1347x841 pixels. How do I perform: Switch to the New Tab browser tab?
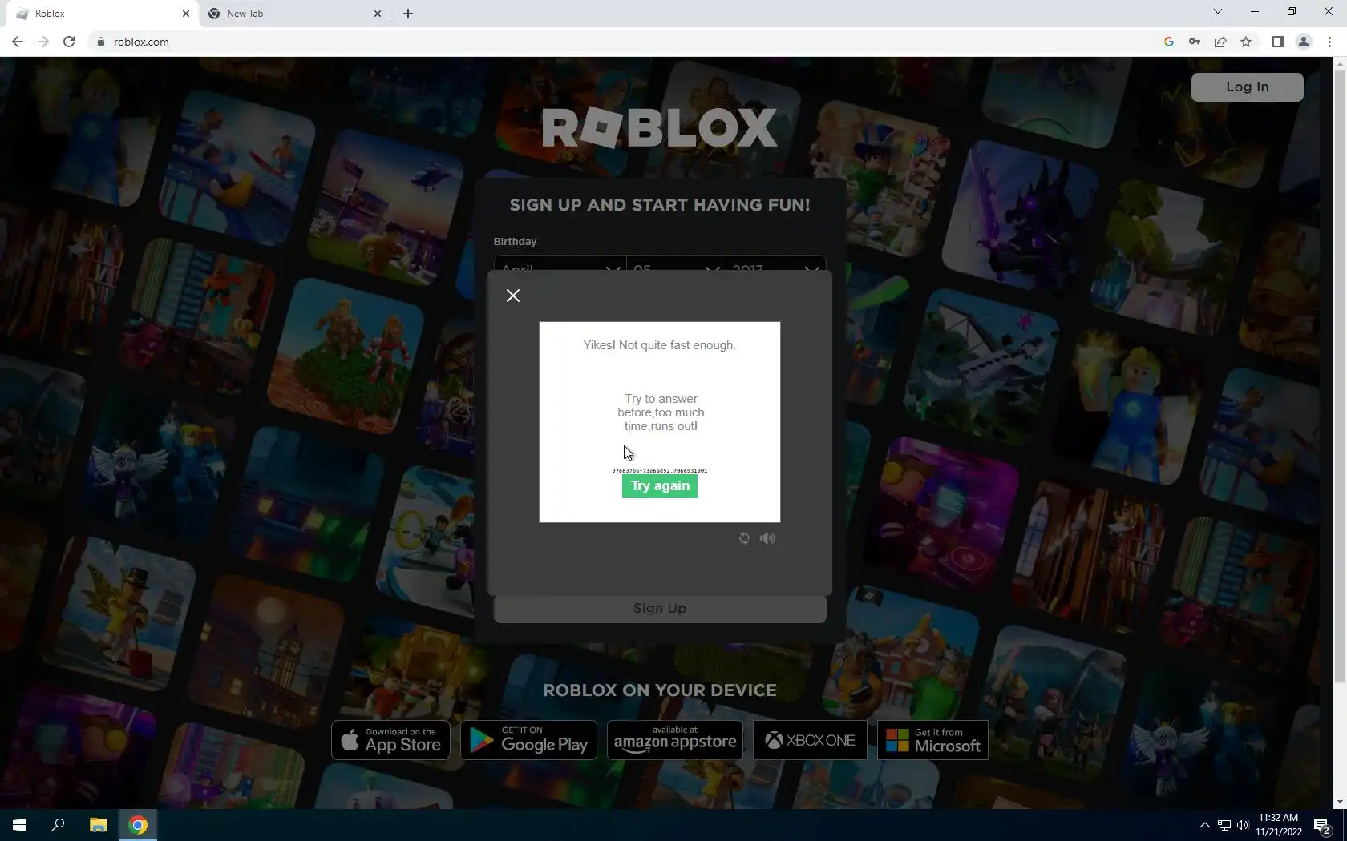point(293,14)
